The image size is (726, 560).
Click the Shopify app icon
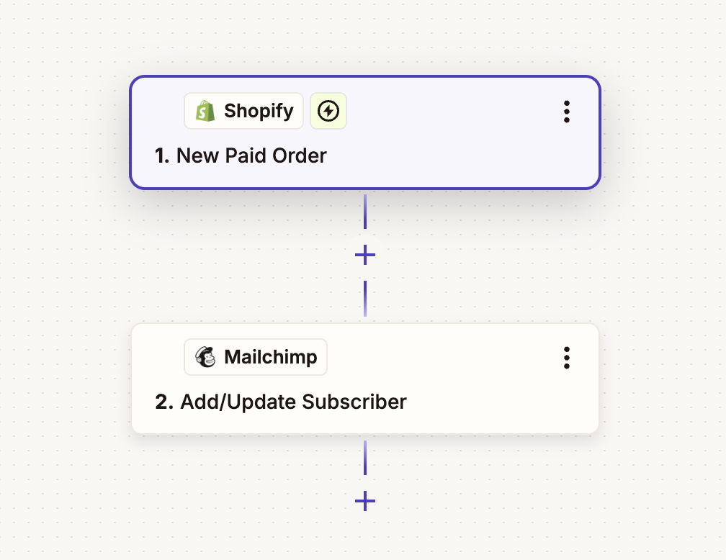[205, 111]
